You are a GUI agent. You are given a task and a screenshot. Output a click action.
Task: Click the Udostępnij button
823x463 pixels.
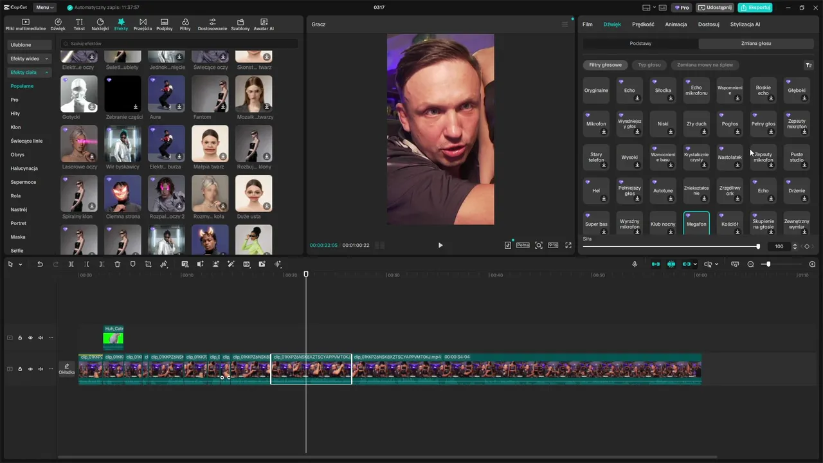coord(715,8)
